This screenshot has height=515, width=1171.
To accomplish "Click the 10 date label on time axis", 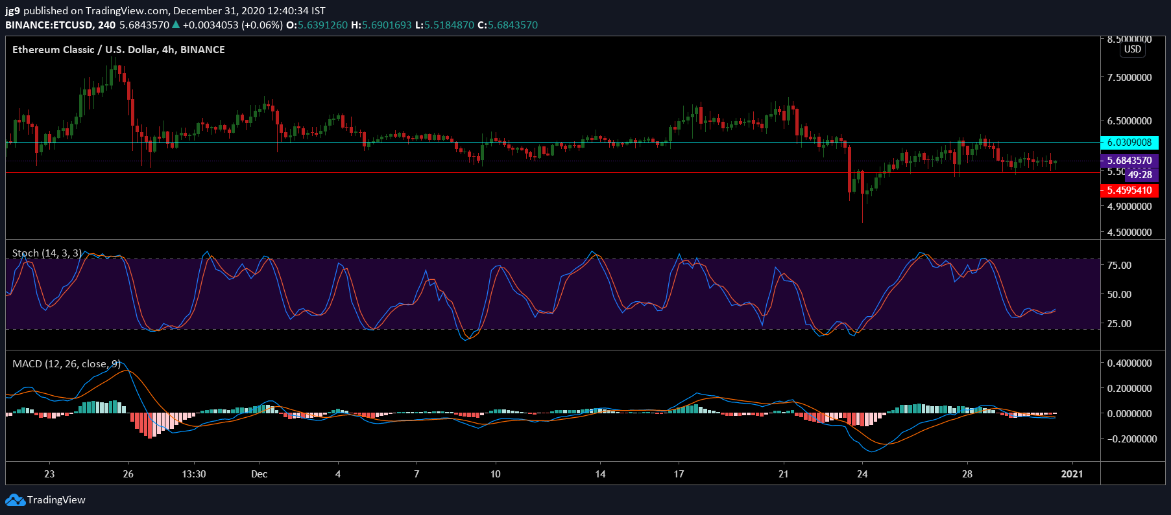I will [496, 474].
